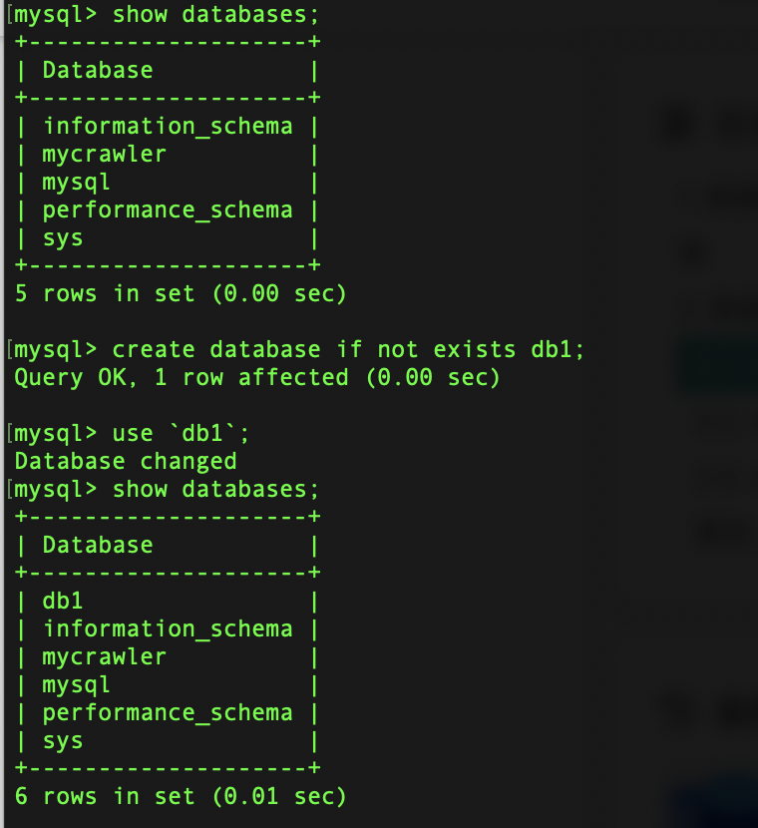The image size is (758, 828).
Task: Click 'information_schema' in the first result table
Action: click(x=168, y=126)
